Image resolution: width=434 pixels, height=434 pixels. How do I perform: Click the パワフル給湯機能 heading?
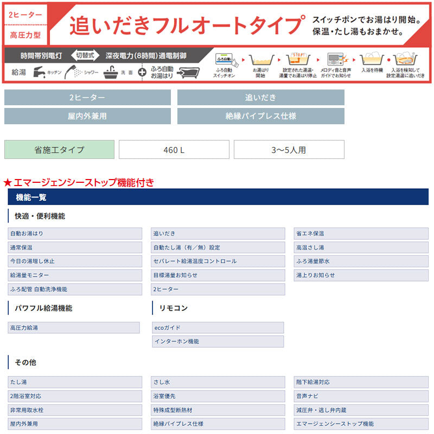point(43,308)
